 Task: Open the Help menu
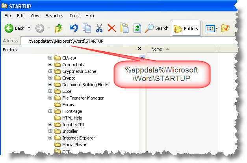point(90,16)
